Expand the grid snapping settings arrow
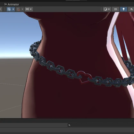This screenshot has height=134, width=134. (x=22, y=9)
